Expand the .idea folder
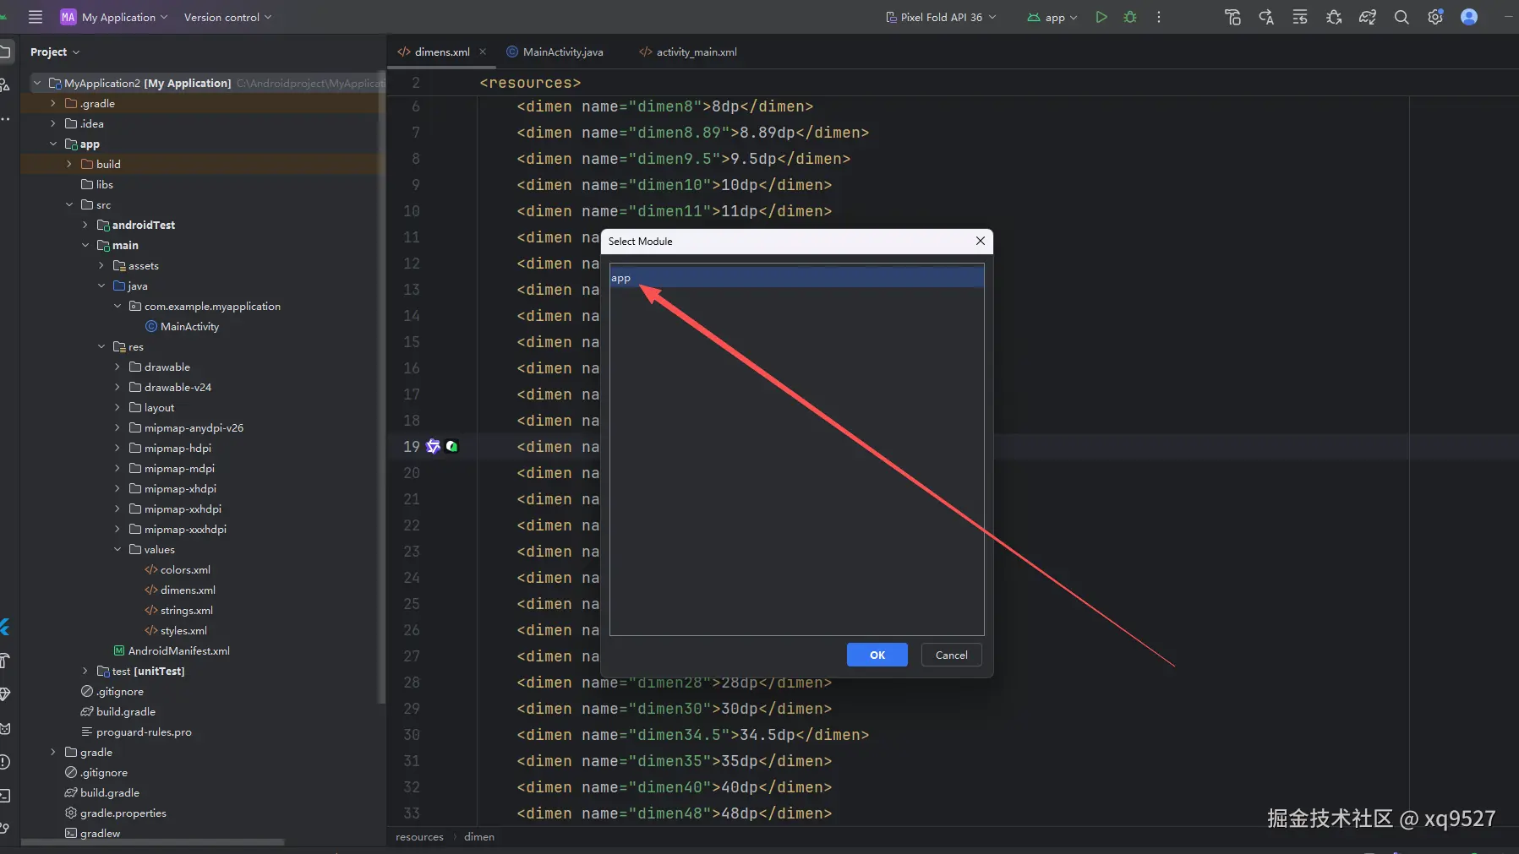The image size is (1519, 854). point(53,123)
